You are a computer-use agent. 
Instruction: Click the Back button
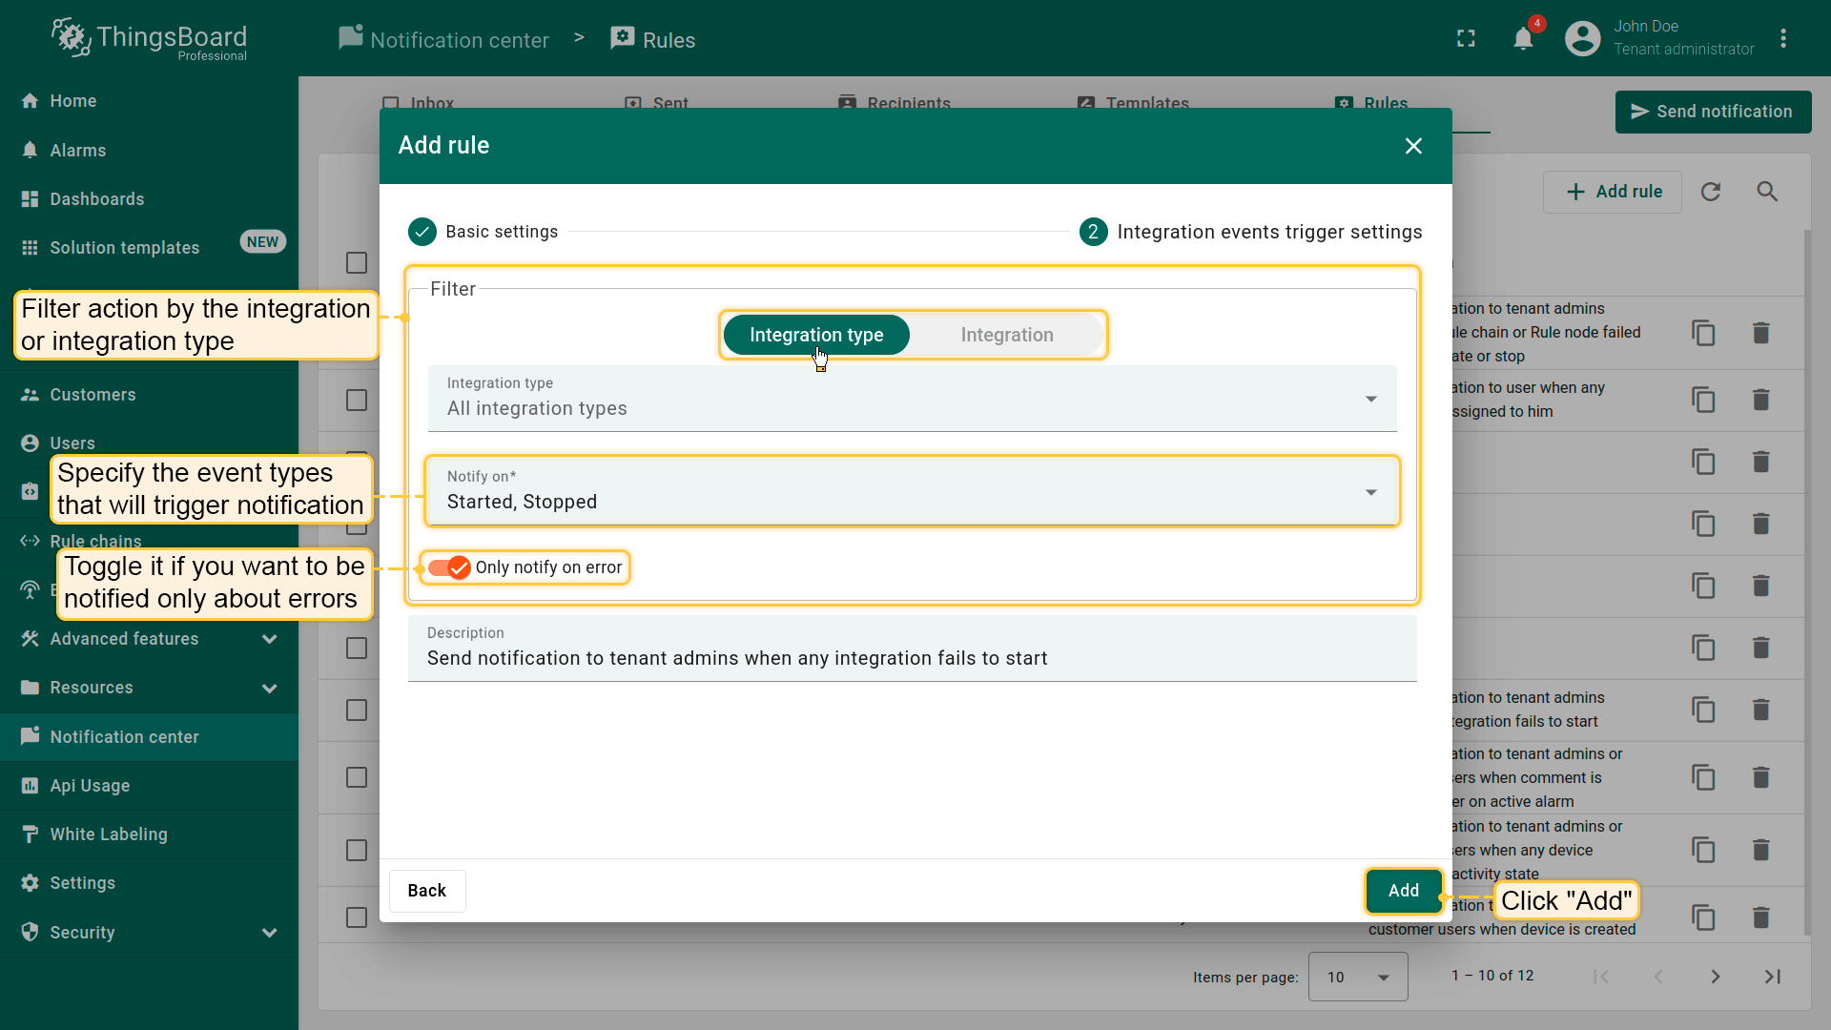pos(426,891)
